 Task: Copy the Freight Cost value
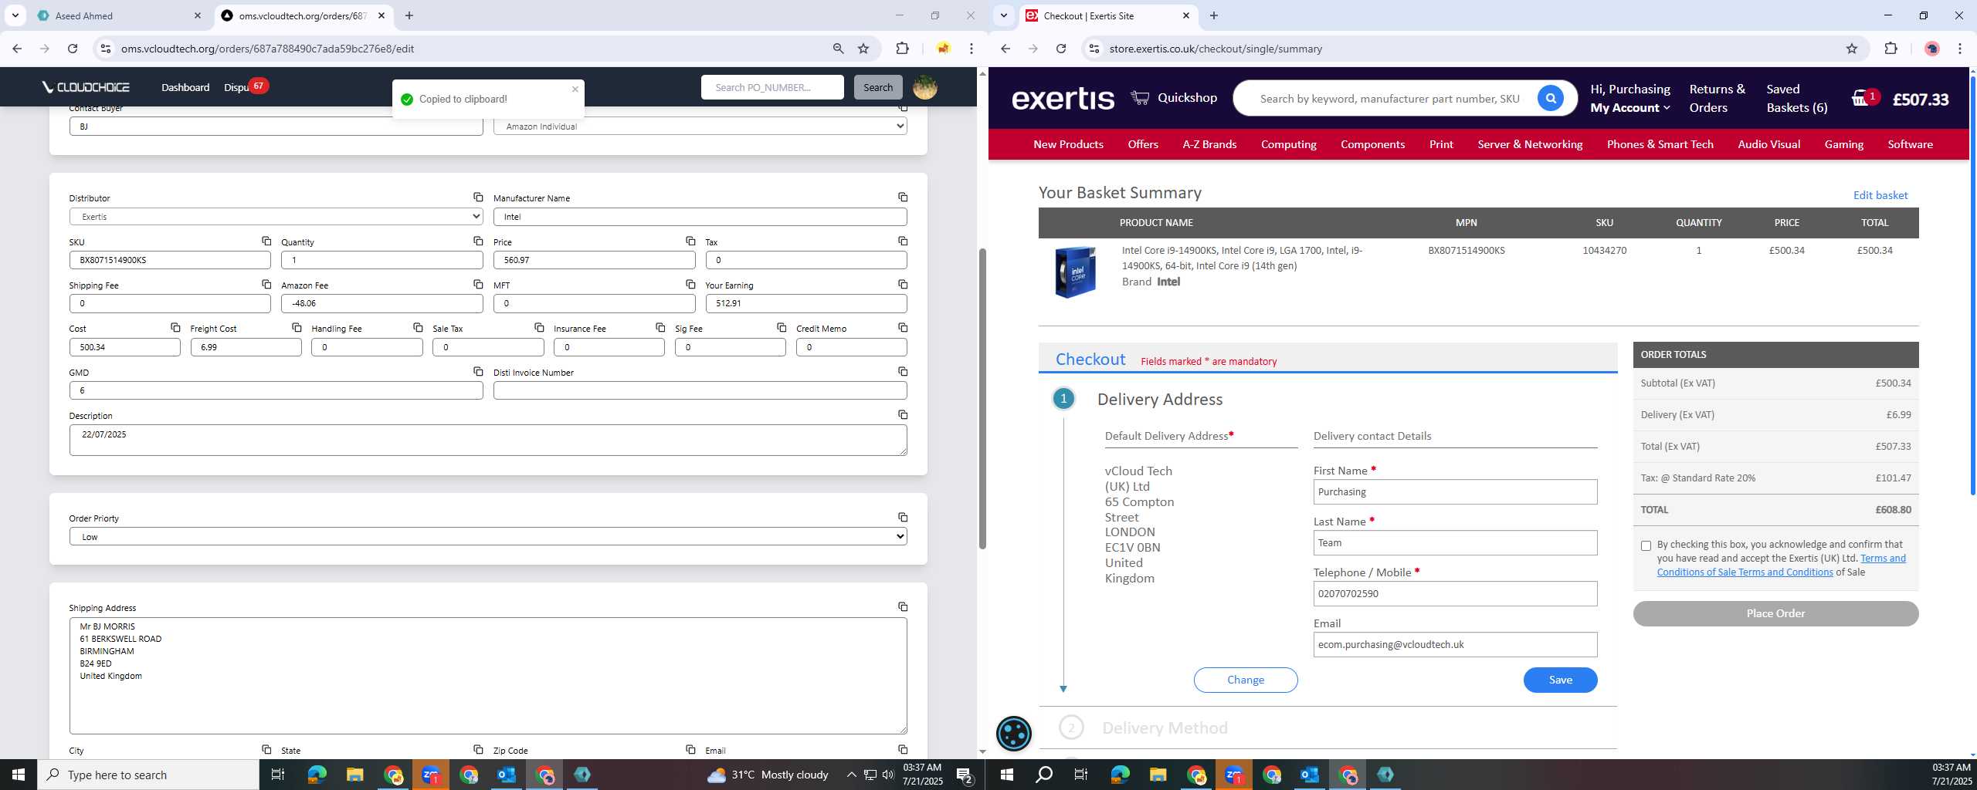[297, 327]
